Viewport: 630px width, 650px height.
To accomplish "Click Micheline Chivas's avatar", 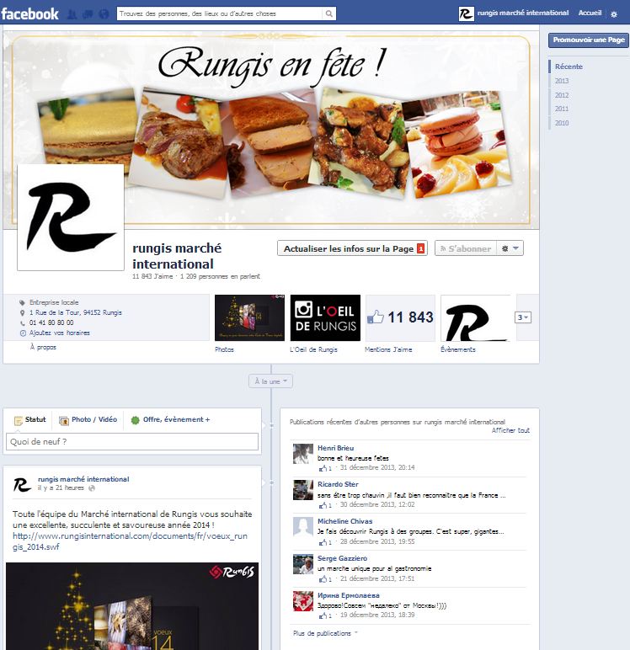I will point(303,527).
